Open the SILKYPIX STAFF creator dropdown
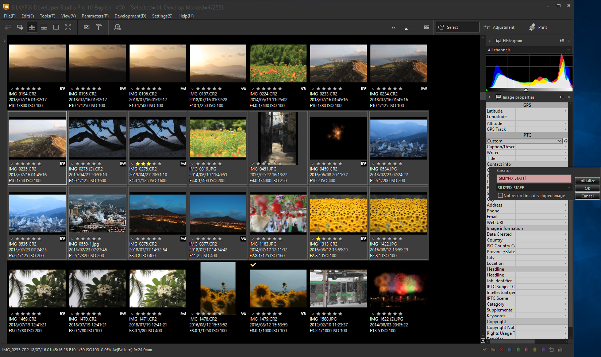The height and width of the screenshot is (357, 601). [534, 188]
